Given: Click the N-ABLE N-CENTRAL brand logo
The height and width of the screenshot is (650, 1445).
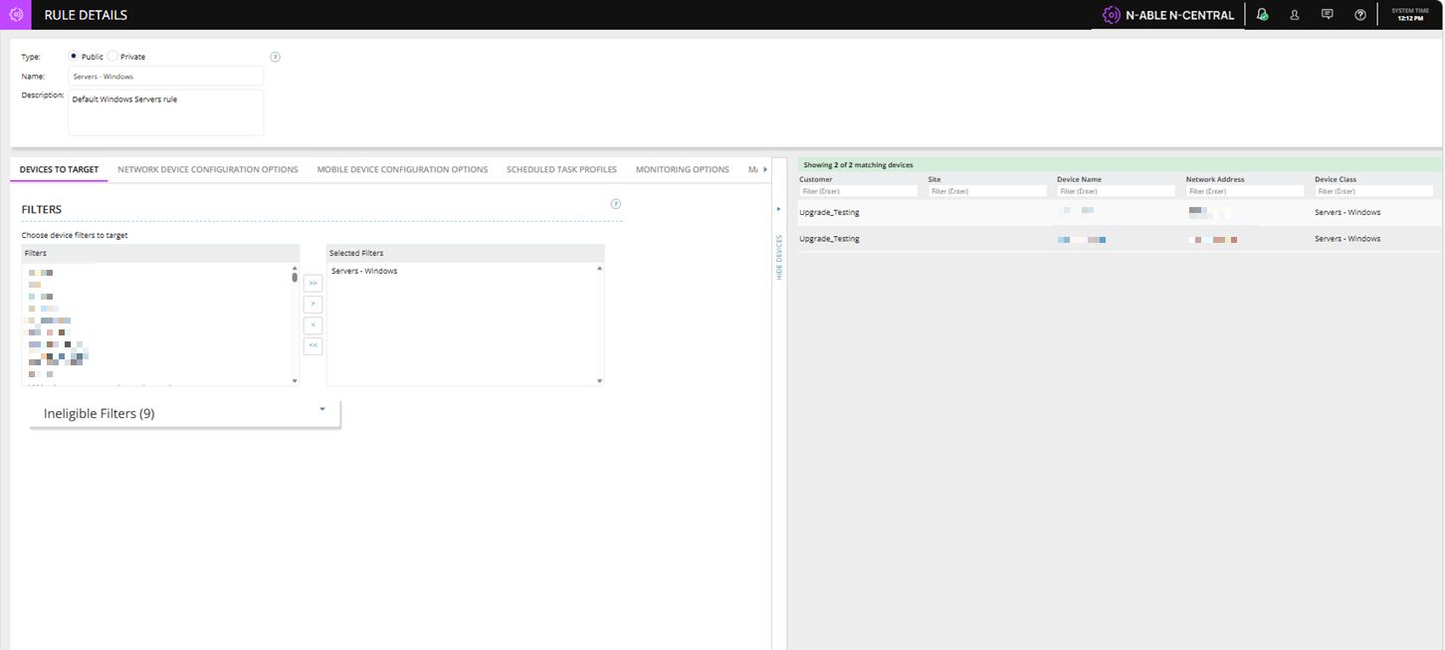Looking at the screenshot, I should tap(1168, 15).
